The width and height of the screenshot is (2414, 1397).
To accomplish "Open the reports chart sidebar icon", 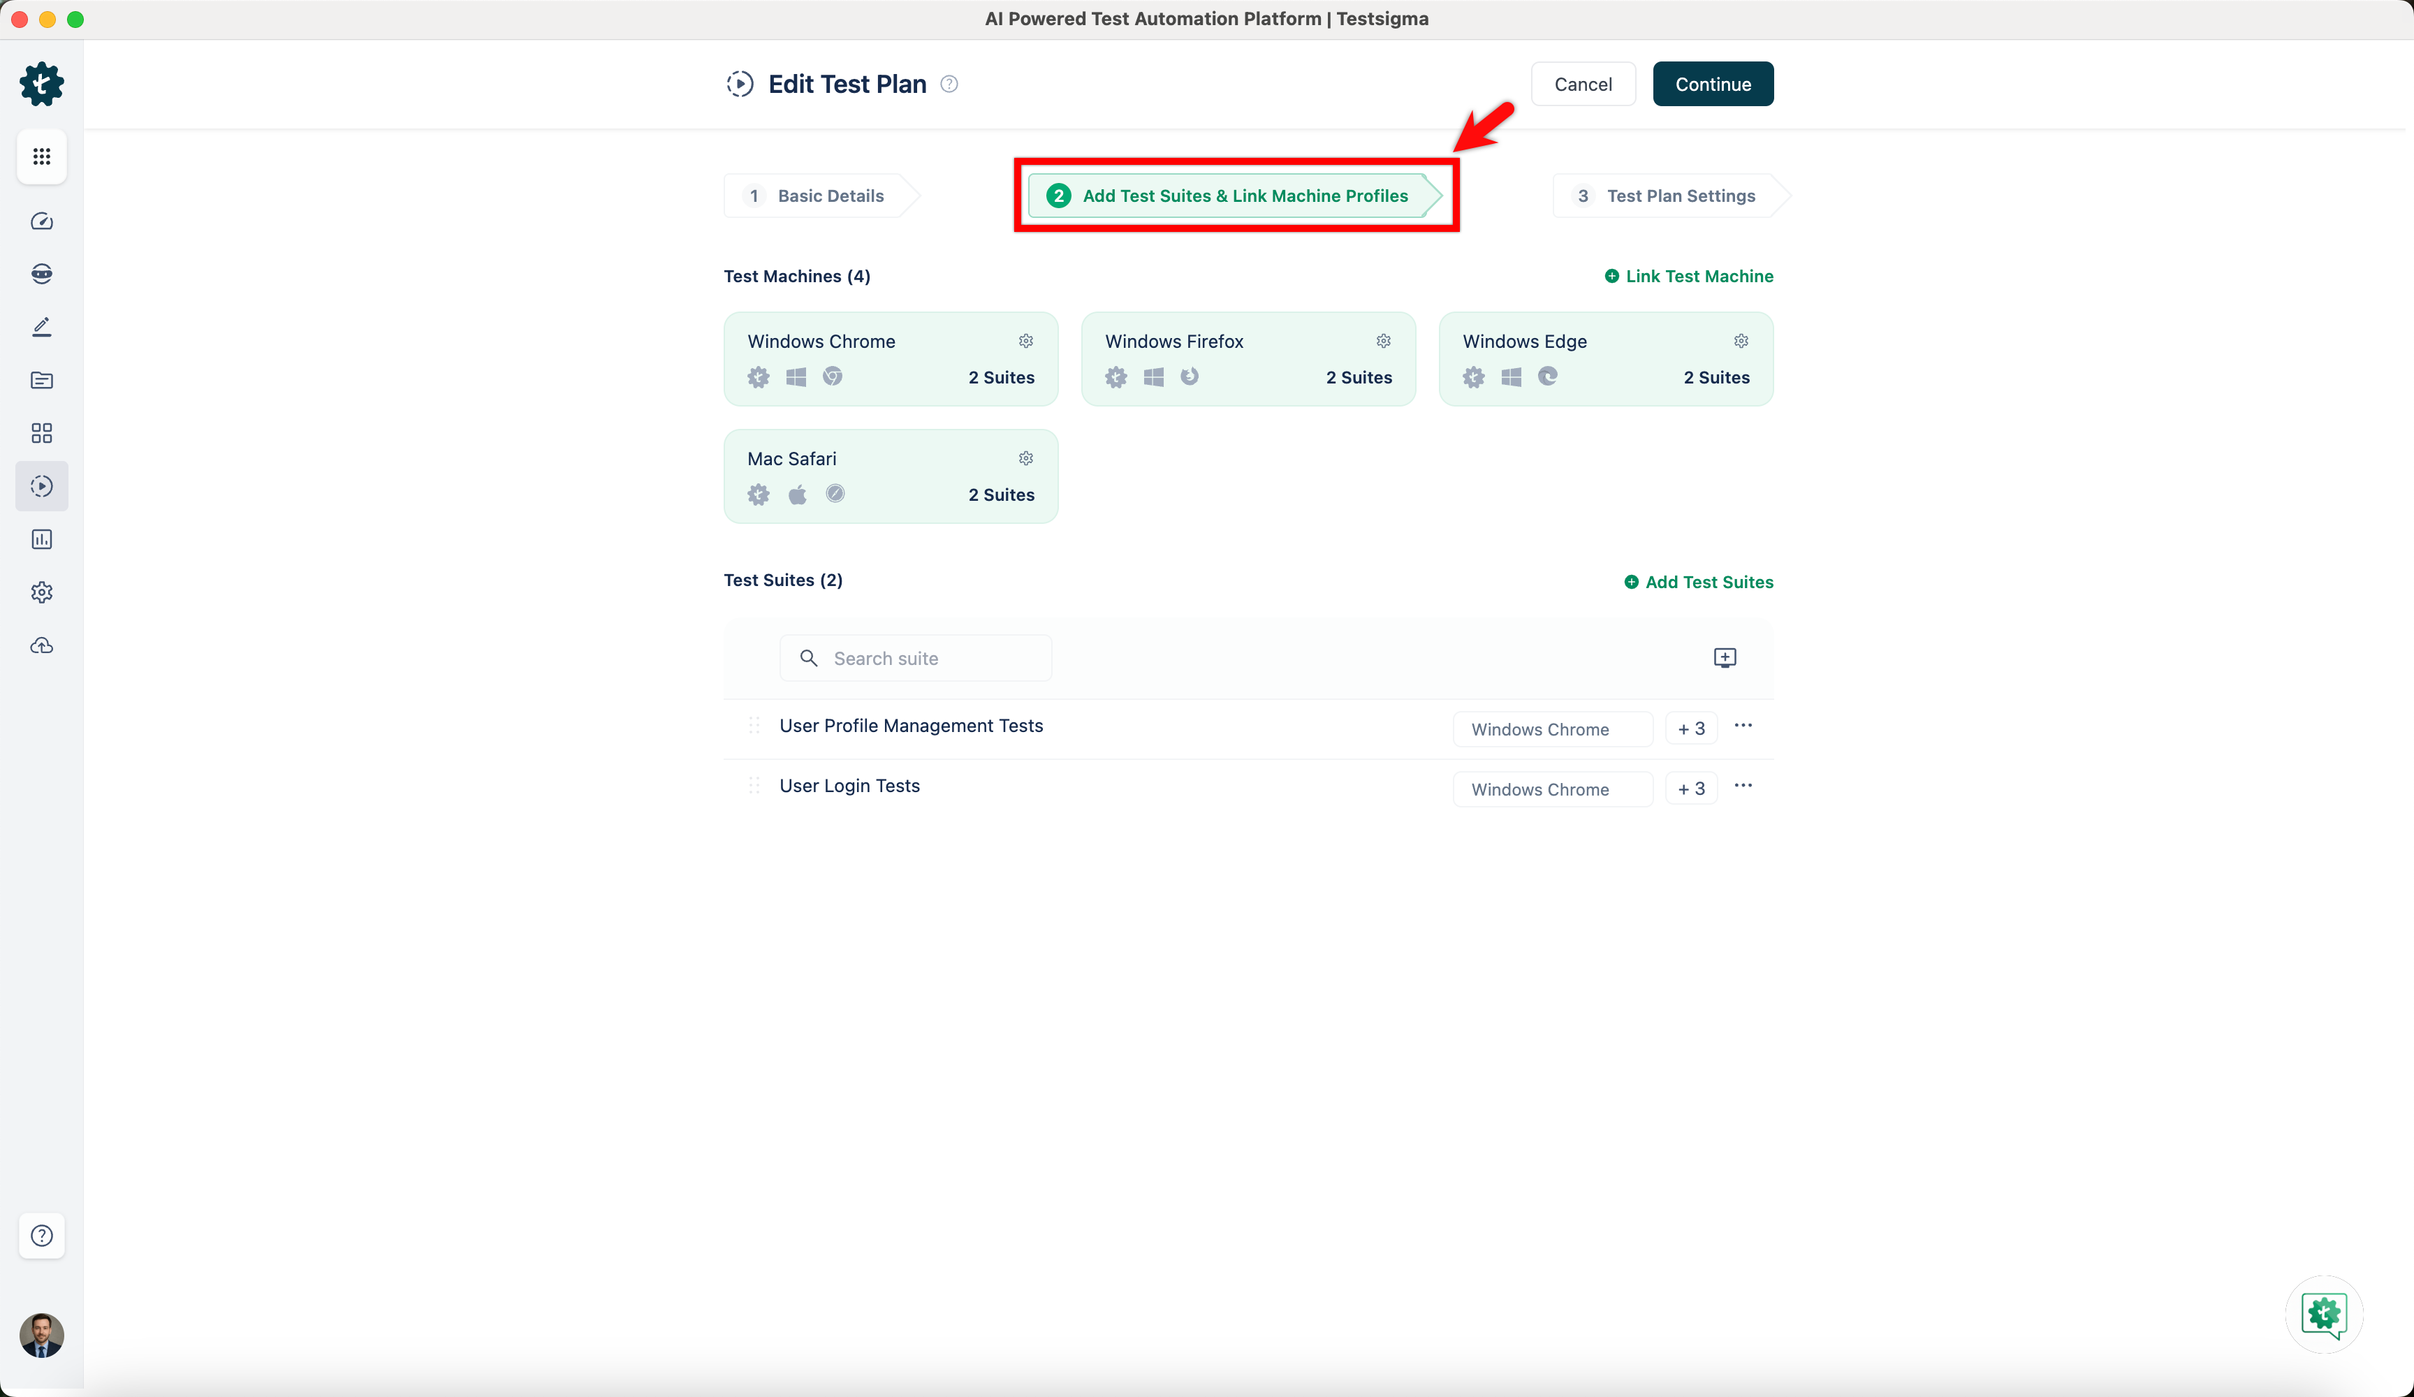I will pyautogui.click(x=41, y=539).
